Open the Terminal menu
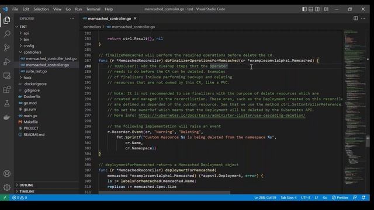The image size is (374, 210). [x=93, y=9]
